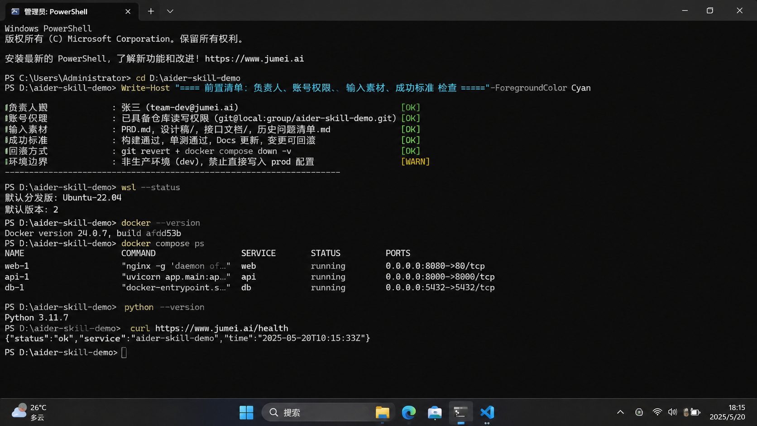Click port mapping 0.0.0.0:5432->5432/tcp
The height and width of the screenshot is (426, 757).
[440, 288]
